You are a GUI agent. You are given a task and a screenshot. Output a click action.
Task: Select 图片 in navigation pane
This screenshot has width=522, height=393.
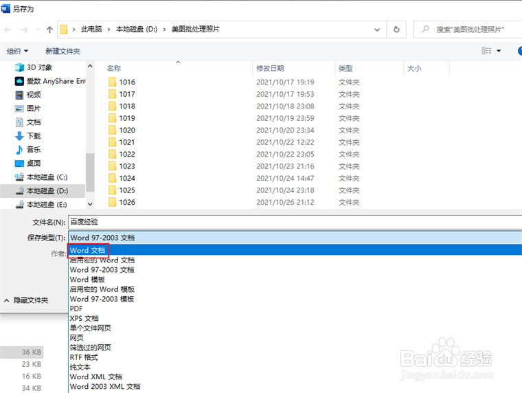pyautogui.click(x=28, y=109)
